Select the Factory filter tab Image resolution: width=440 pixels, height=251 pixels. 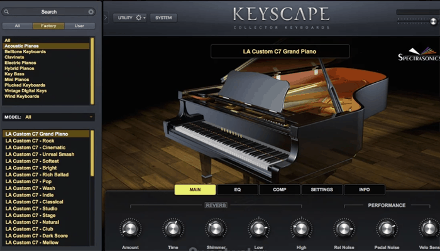coord(48,26)
